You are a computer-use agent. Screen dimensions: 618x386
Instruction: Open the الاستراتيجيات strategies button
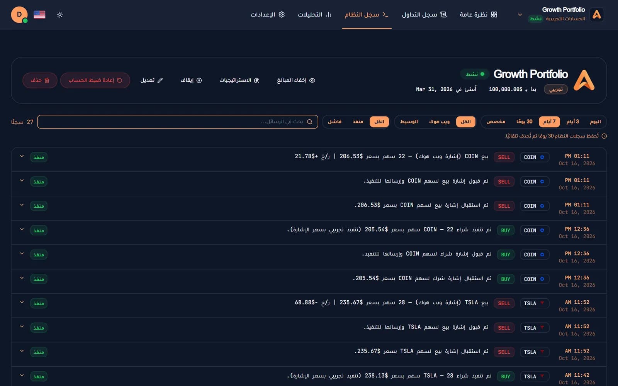pos(239,80)
